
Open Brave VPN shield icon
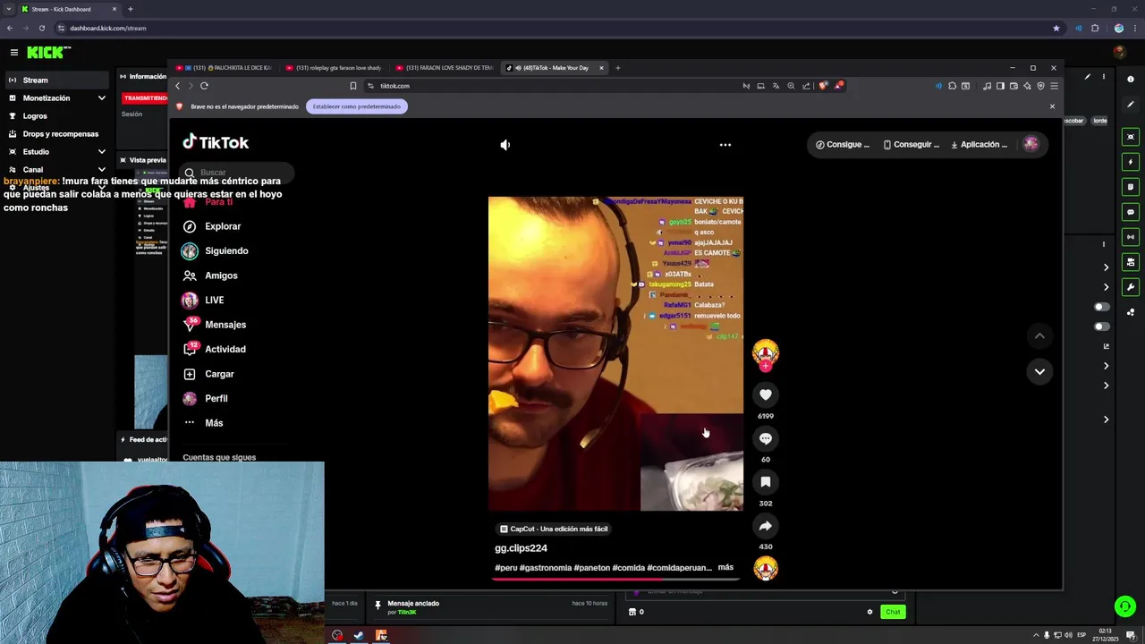pyautogui.click(x=1040, y=86)
